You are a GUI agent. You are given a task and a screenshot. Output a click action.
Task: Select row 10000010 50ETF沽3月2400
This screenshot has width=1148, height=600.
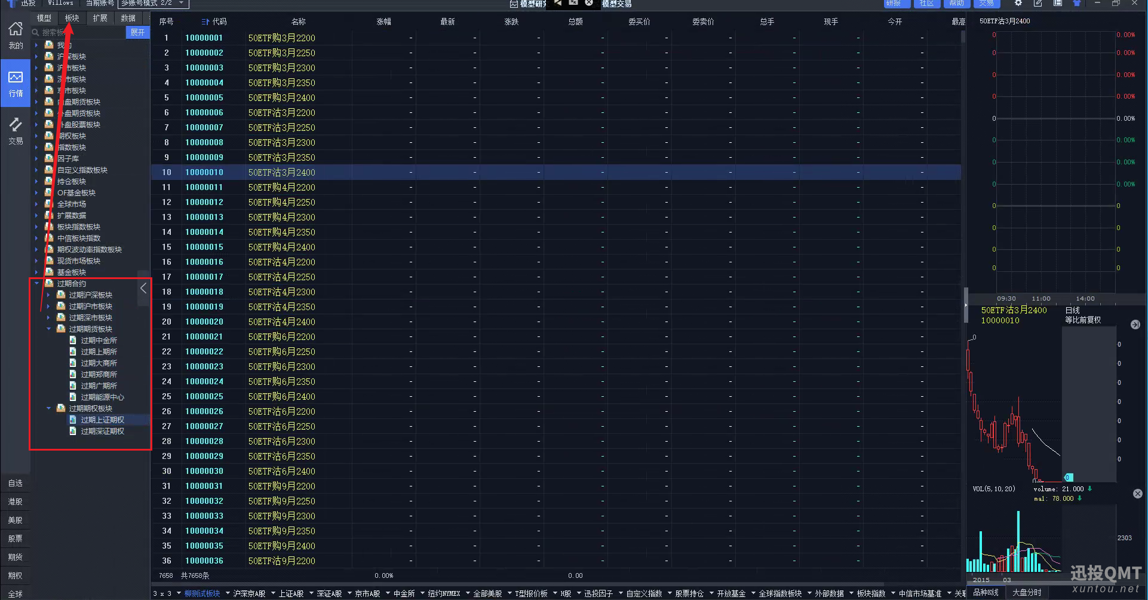click(555, 172)
